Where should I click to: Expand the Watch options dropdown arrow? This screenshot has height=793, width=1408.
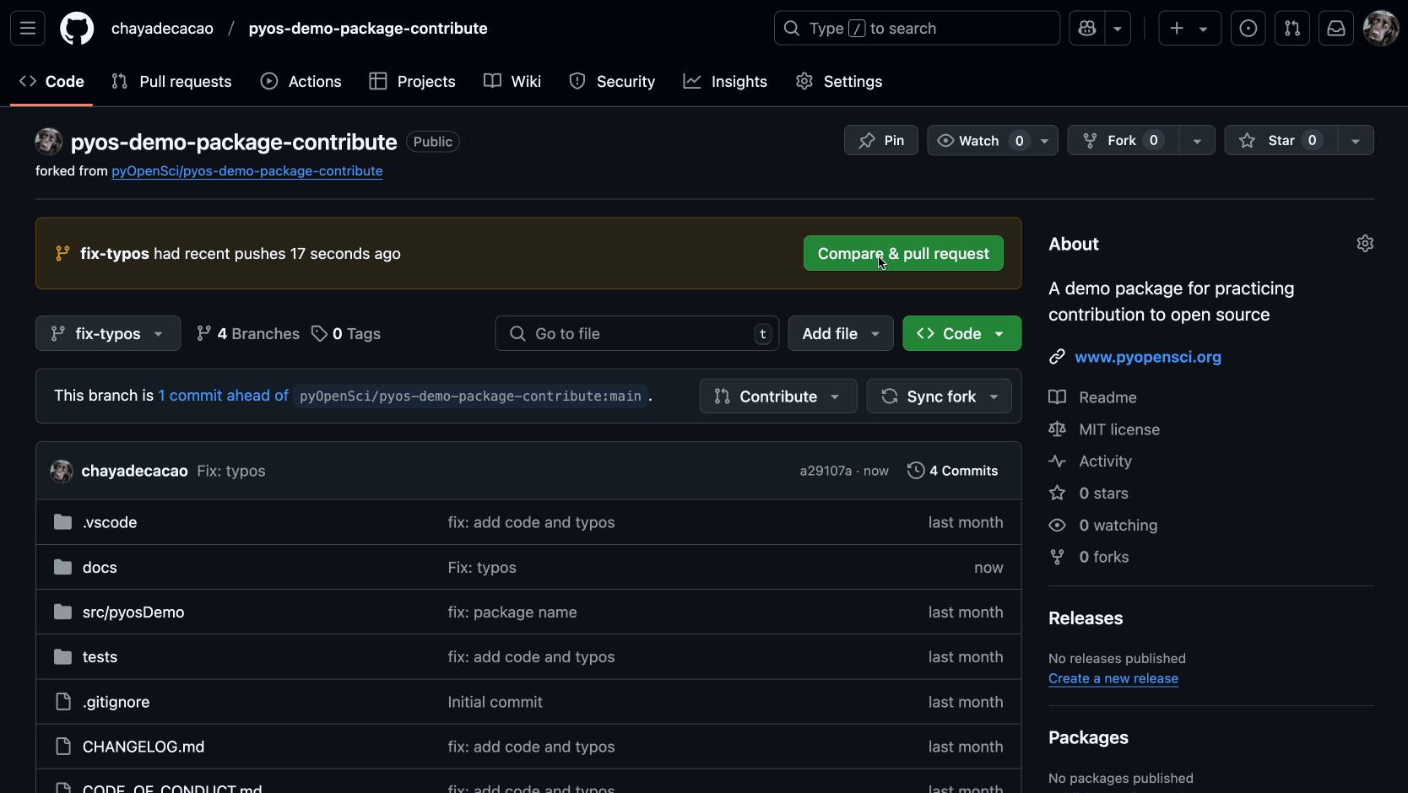tap(1045, 141)
